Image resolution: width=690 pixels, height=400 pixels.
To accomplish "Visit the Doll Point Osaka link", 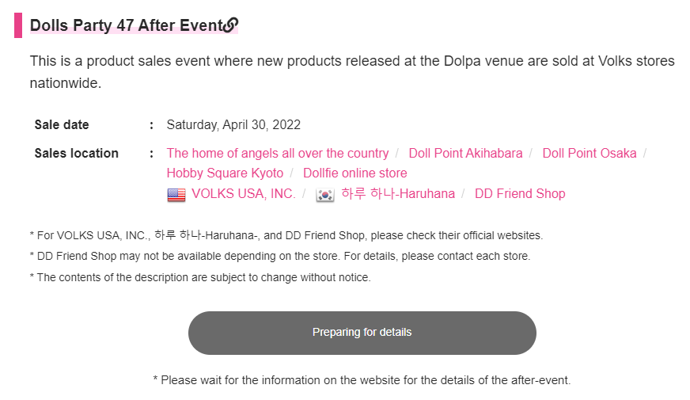I will pyautogui.click(x=589, y=153).
